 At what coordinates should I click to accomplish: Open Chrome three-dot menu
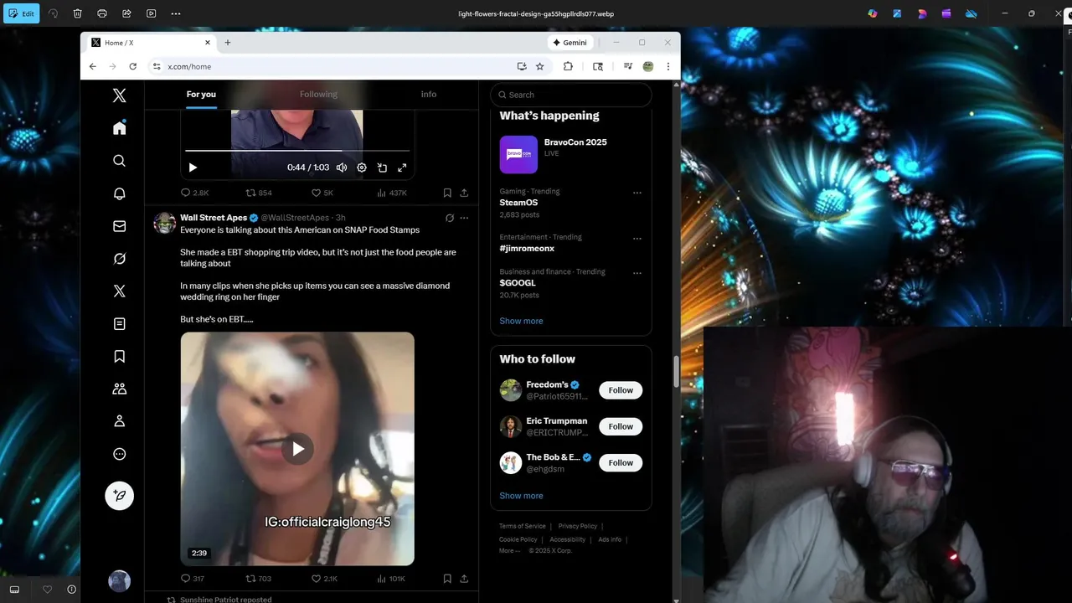667,66
